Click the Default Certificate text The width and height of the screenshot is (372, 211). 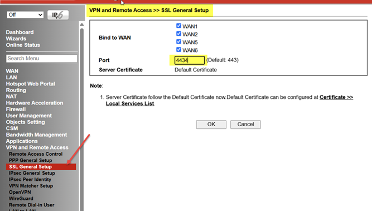pos(196,70)
